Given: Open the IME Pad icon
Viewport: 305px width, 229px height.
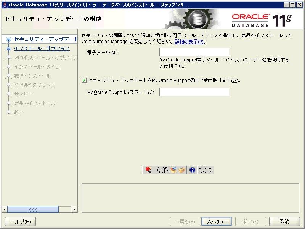Looking at the screenshot, I should coord(173,170).
